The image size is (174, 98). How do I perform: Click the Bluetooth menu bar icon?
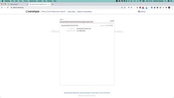tap(138, 1)
